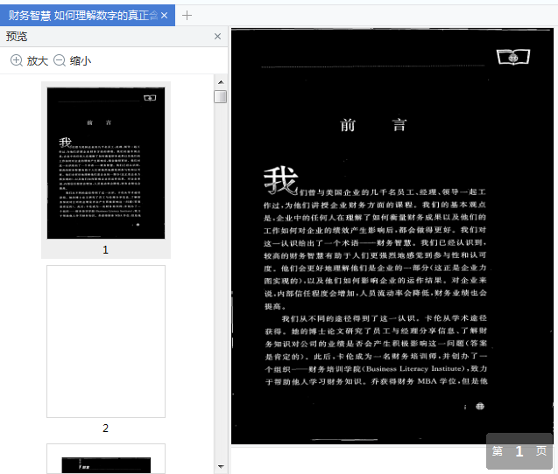This screenshot has width=558, height=474.
Task: Open a new tab with the plus button
Action: point(187,16)
